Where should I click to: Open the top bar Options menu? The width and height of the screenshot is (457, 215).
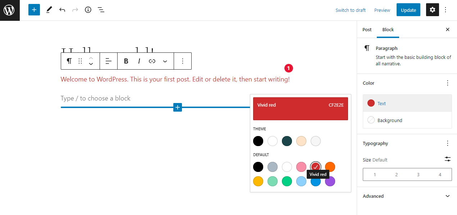click(x=445, y=10)
